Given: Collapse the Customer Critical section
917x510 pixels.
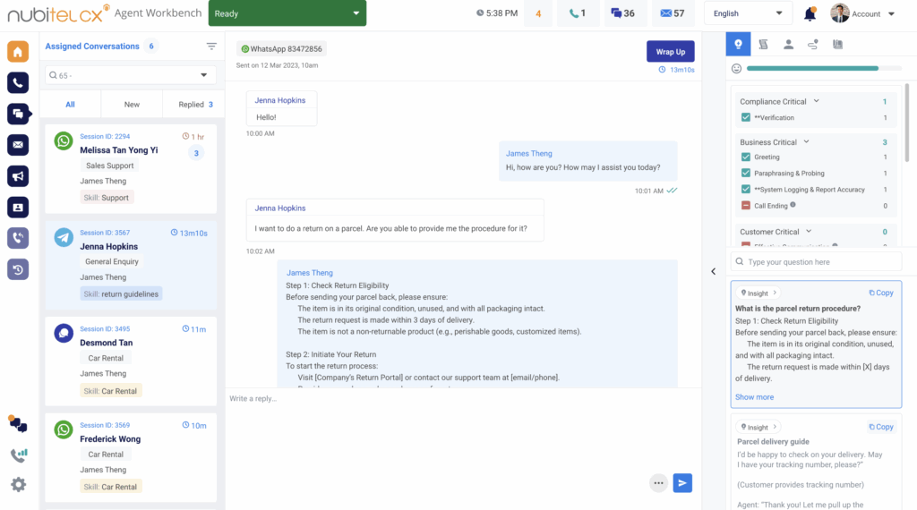Looking at the screenshot, I should click(x=809, y=232).
